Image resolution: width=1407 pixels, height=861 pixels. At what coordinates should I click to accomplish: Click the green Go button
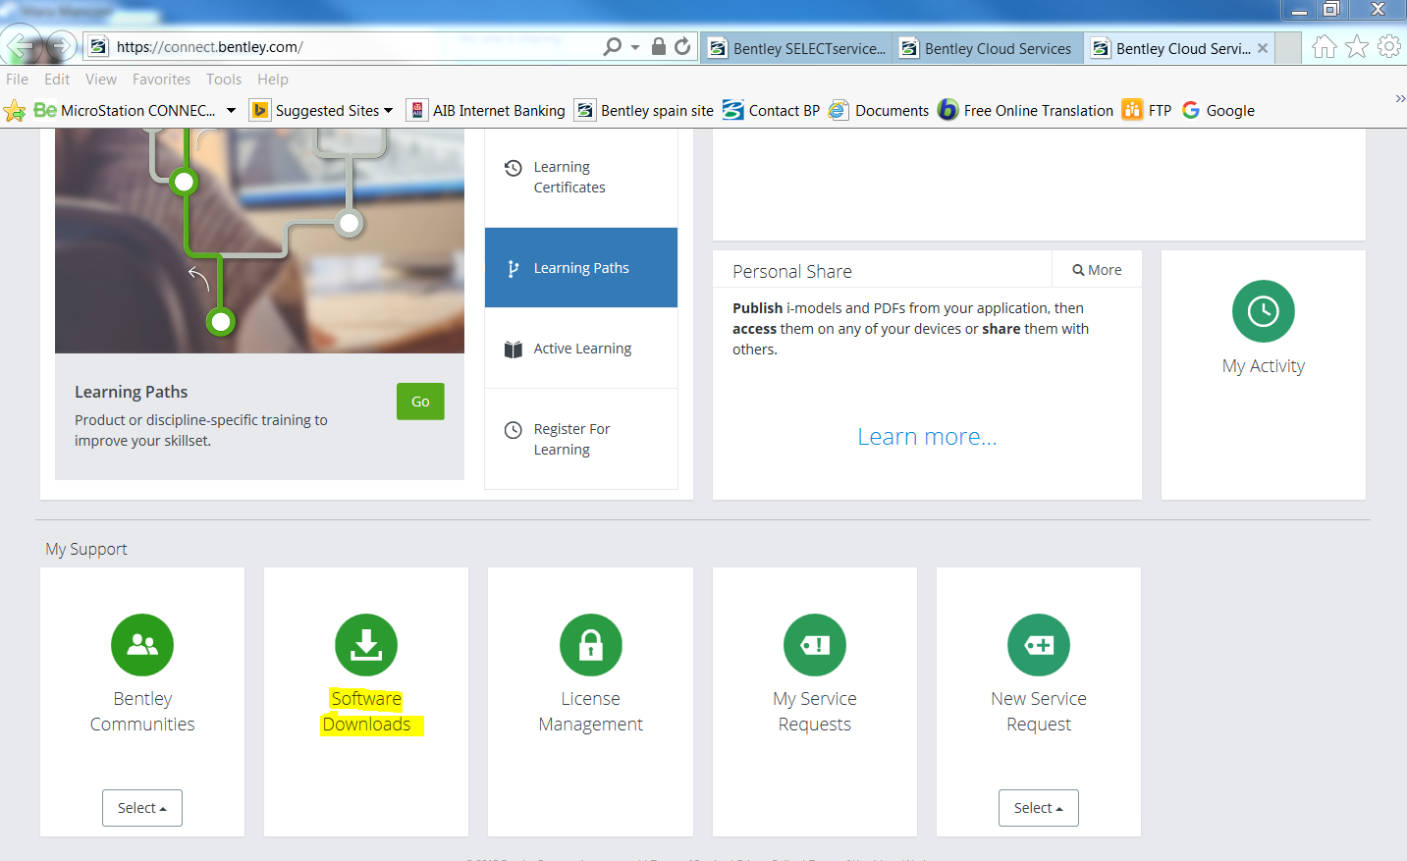click(420, 402)
